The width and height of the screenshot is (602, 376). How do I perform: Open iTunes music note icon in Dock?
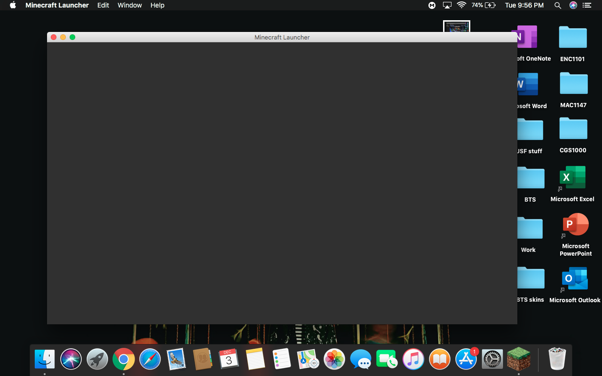[x=413, y=360]
